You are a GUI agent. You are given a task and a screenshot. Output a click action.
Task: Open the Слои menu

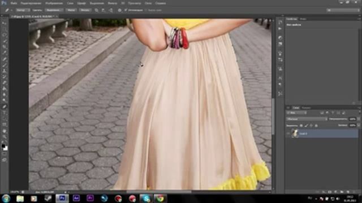pyautogui.click(x=70, y=3)
